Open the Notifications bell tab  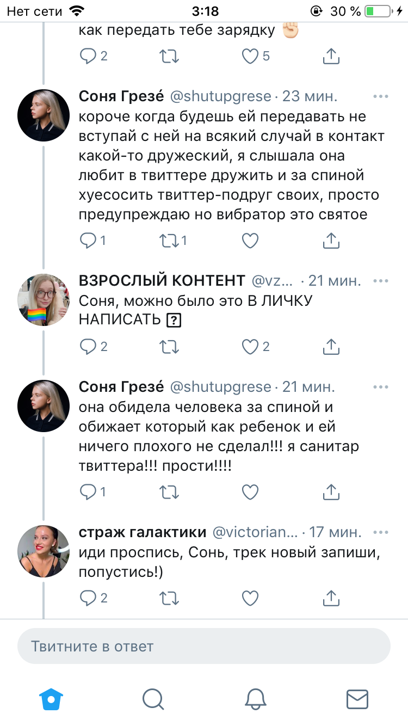coord(255,699)
